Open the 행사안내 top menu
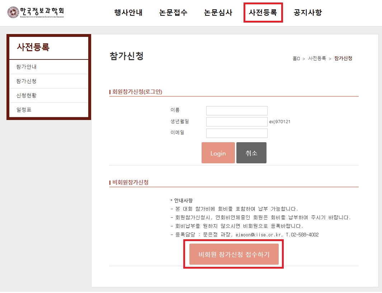The height and width of the screenshot is (293, 382). click(x=128, y=13)
